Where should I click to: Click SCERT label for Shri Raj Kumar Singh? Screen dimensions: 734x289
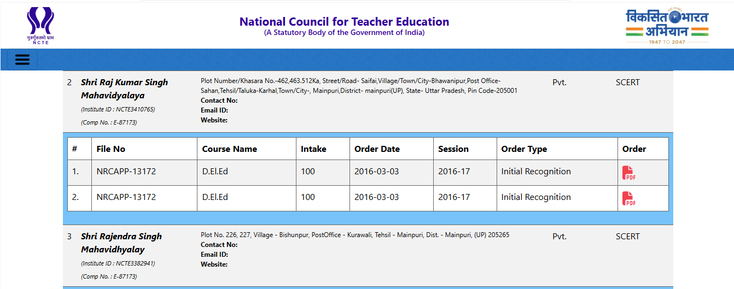(x=627, y=82)
